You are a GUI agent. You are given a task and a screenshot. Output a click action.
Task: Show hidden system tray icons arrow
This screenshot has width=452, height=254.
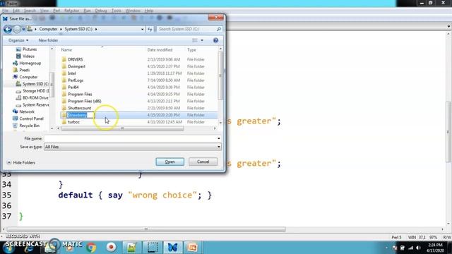386,248
